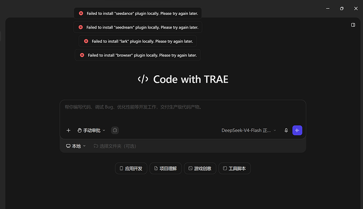Open the DeepSeek-V4-Flash model selector

click(x=249, y=131)
